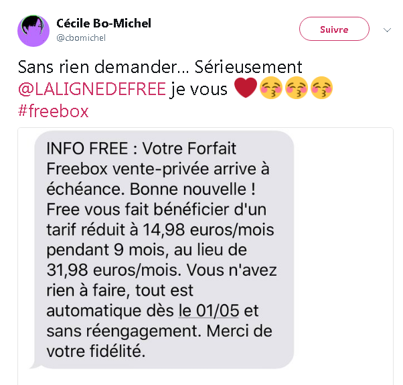Follow the #freebox hashtag link

[53, 110]
